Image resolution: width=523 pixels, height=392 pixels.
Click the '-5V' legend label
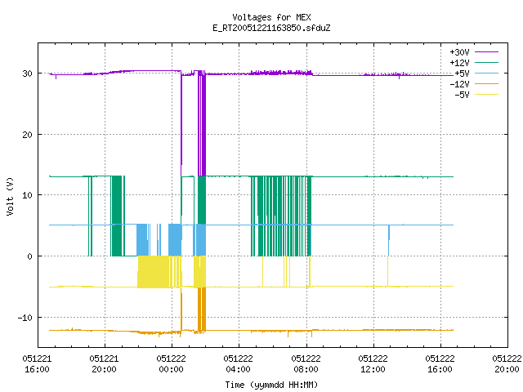pos(462,95)
